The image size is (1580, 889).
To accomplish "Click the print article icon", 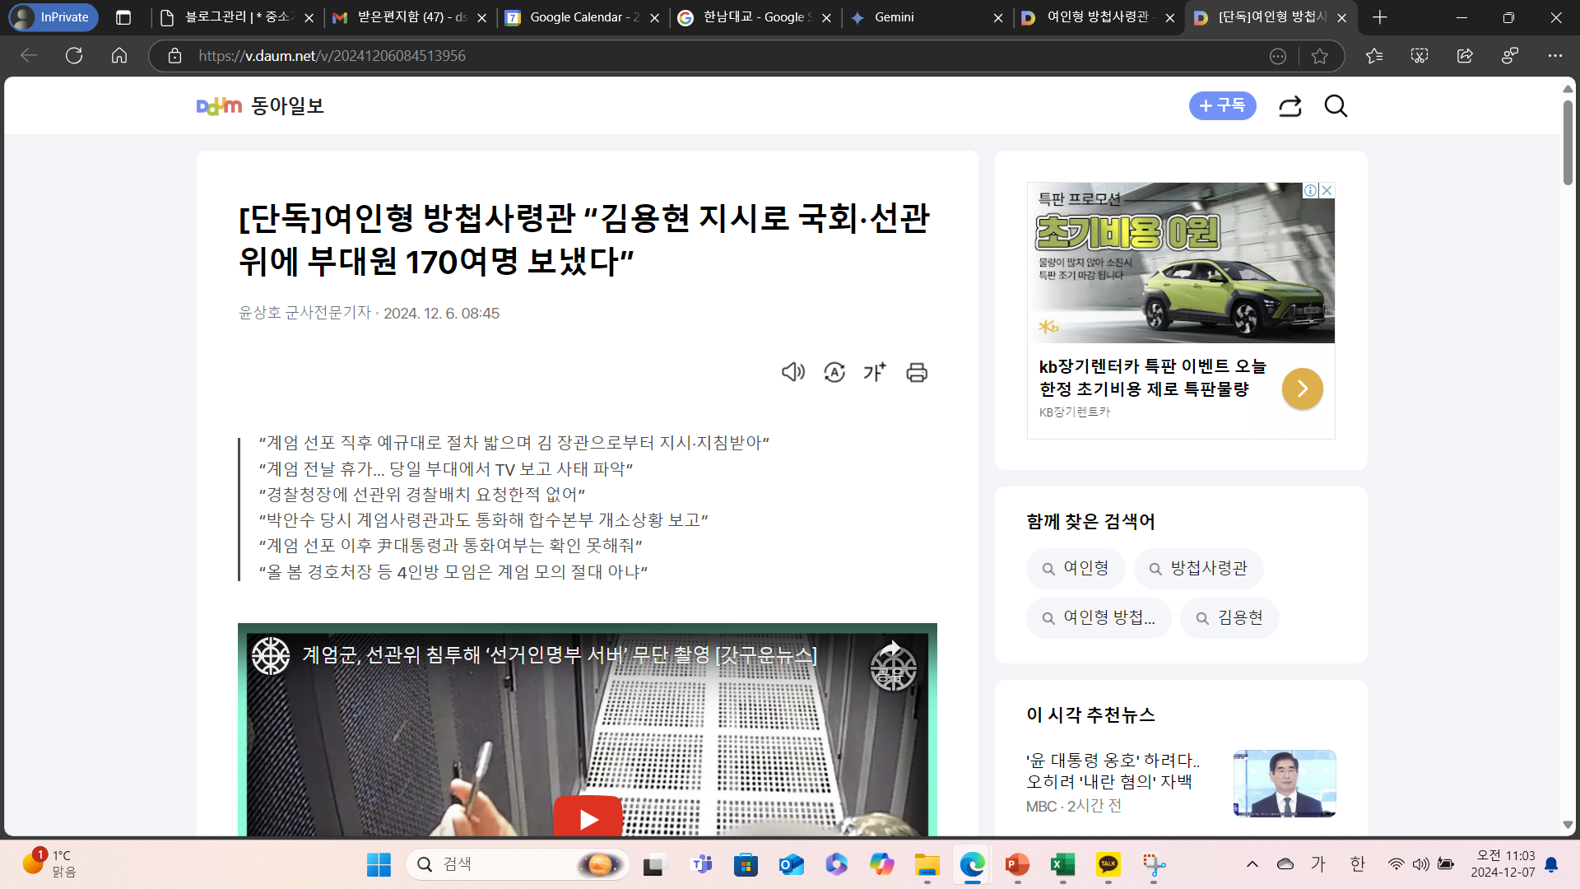I will (x=917, y=372).
